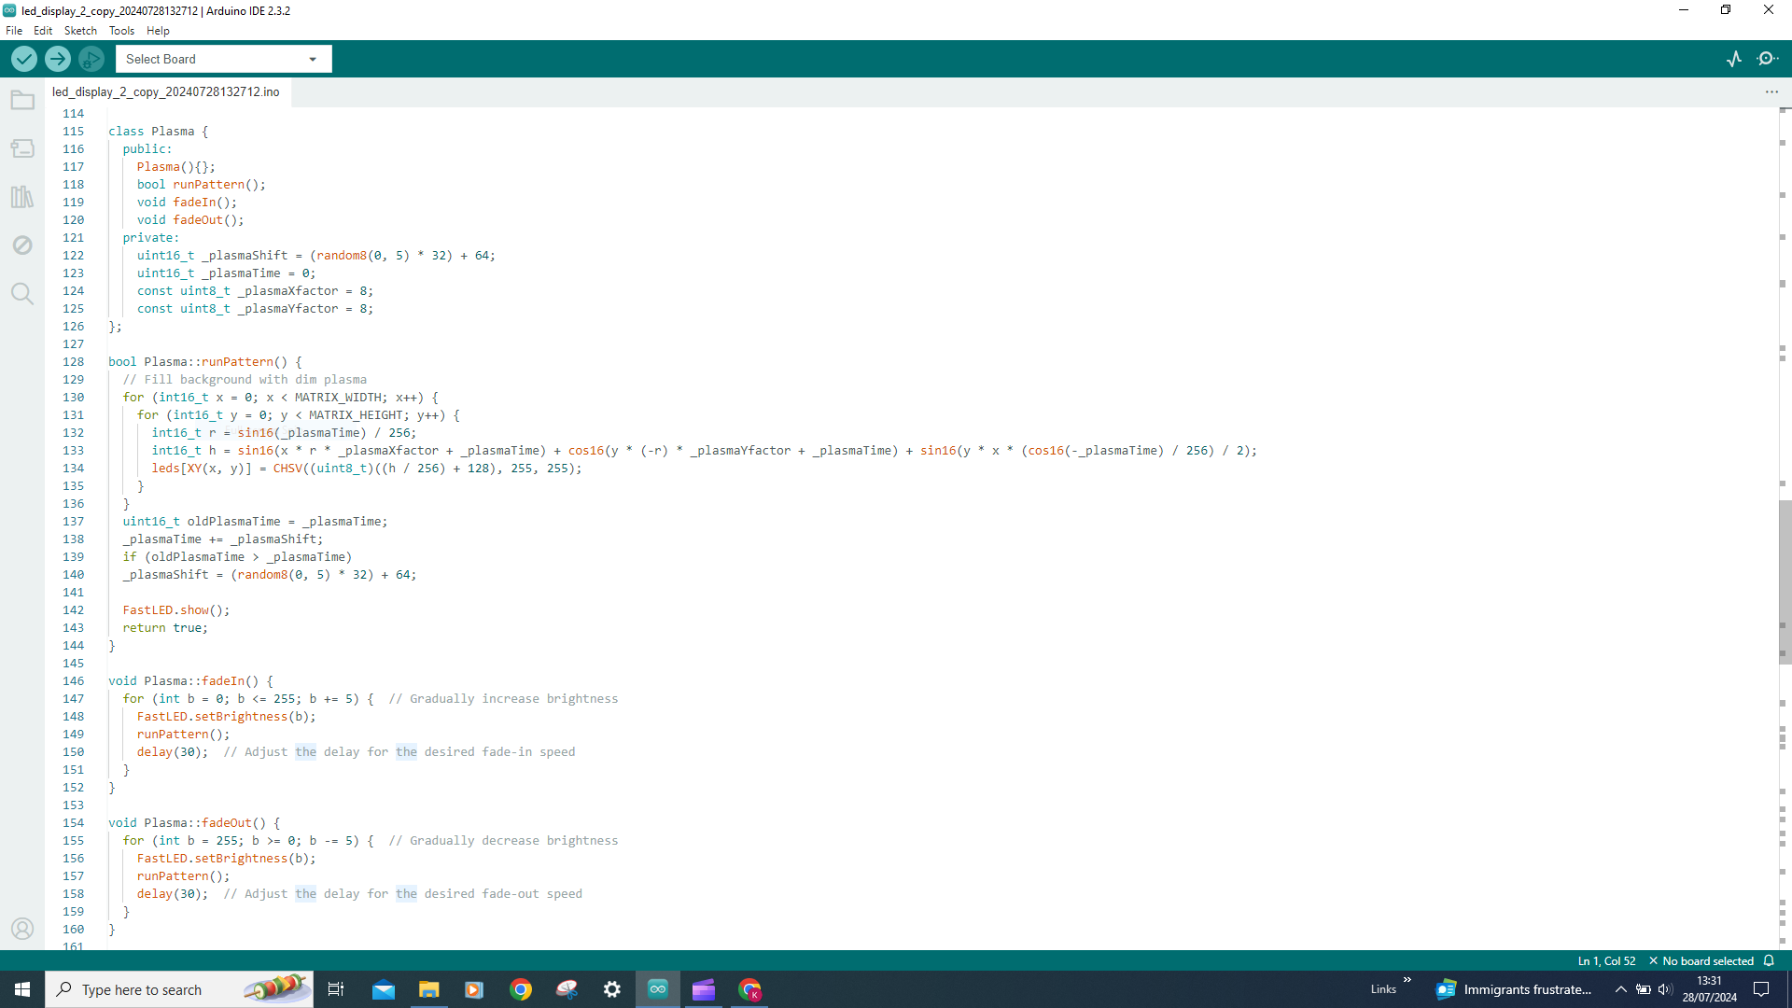Click the 'FastLED.show();' code line
Image resolution: width=1792 pixels, height=1008 pixels.
point(175,610)
